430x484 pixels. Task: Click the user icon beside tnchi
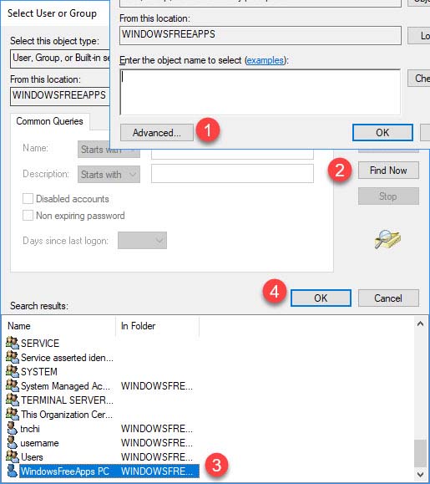click(x=12, y=428)
